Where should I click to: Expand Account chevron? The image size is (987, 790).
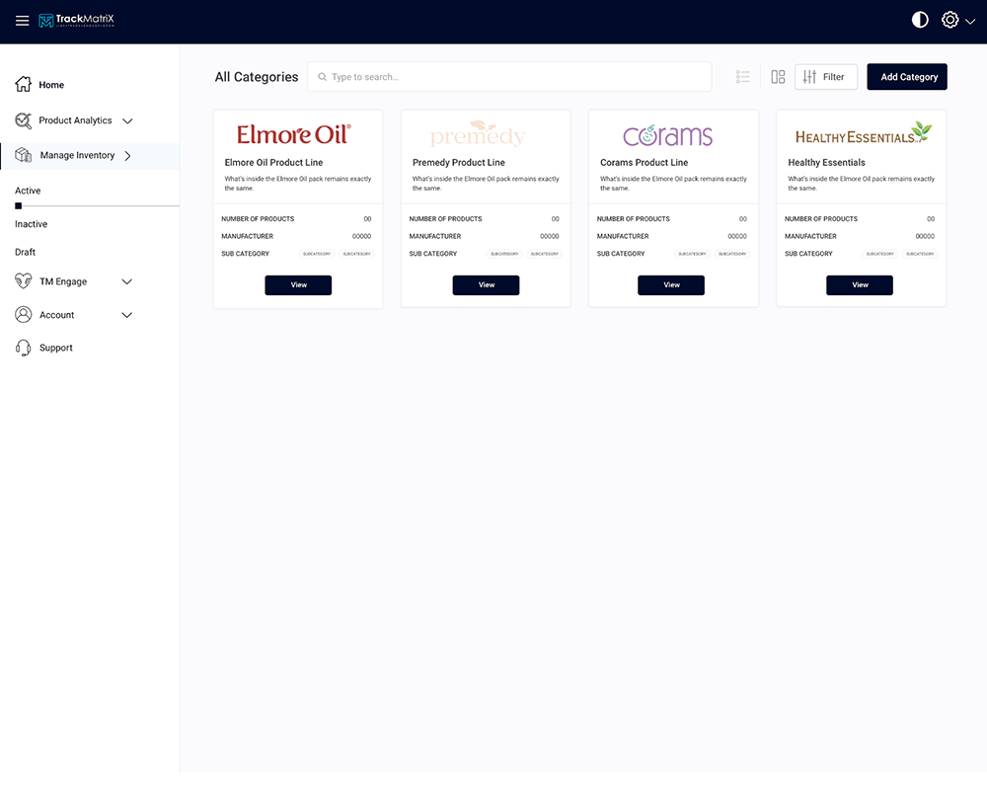pyautogui.click(x=126, y=315)
